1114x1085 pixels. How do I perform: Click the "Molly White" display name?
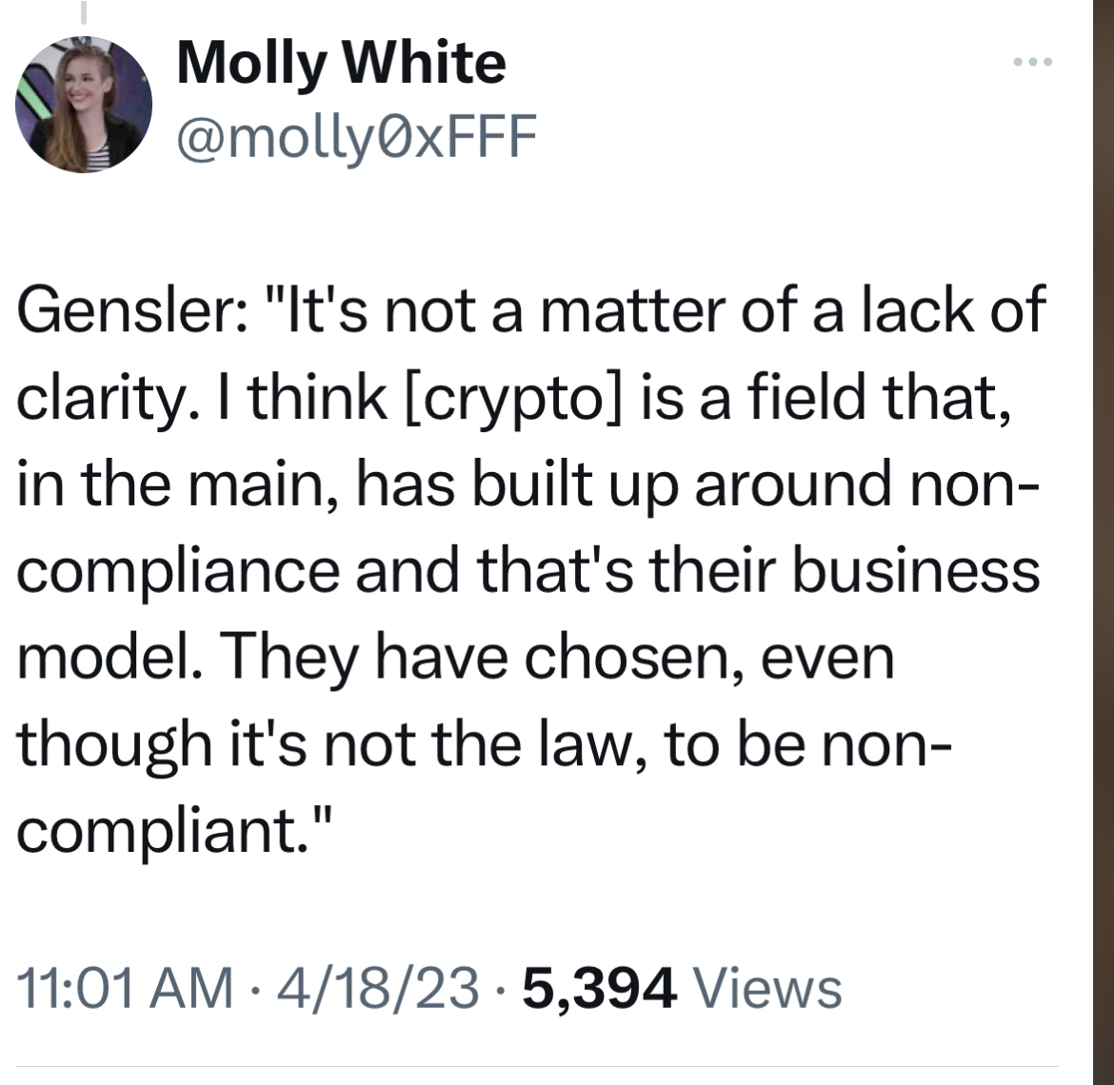[341, 65]
